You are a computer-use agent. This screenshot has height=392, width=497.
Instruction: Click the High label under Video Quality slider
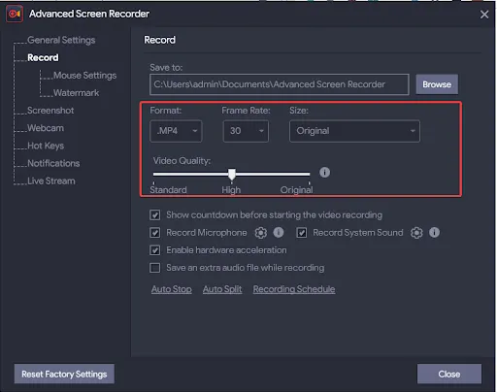point(231,190)
